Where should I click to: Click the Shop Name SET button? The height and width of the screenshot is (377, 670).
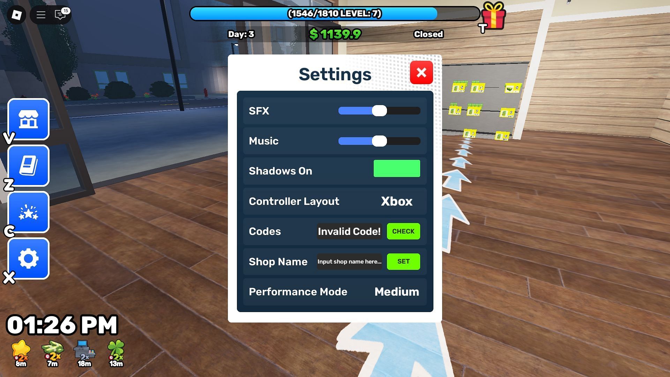pos(403,261)
